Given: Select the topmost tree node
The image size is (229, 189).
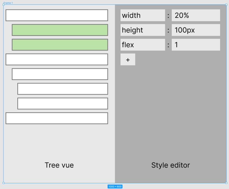Looking at the screenshot, I should click(56, 15).
